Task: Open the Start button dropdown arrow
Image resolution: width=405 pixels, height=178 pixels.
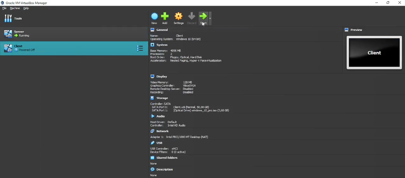Action: click(210, 18)
